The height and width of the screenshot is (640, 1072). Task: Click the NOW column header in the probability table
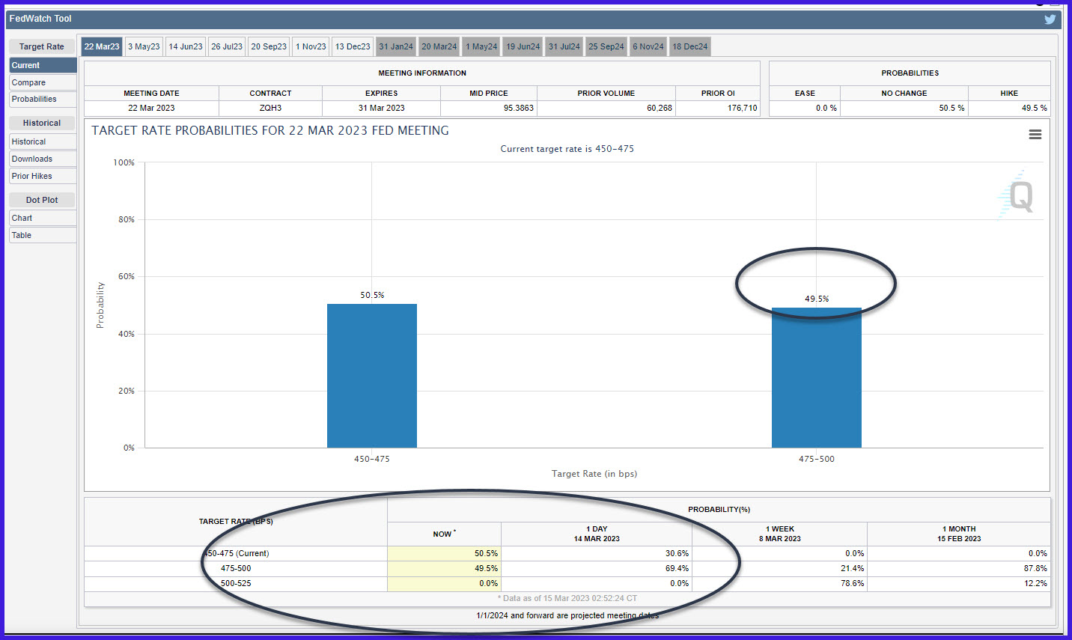444,534
